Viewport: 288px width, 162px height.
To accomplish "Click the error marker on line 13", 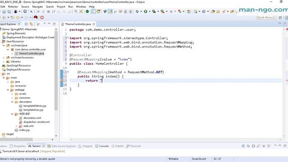I will coord(62,81).
